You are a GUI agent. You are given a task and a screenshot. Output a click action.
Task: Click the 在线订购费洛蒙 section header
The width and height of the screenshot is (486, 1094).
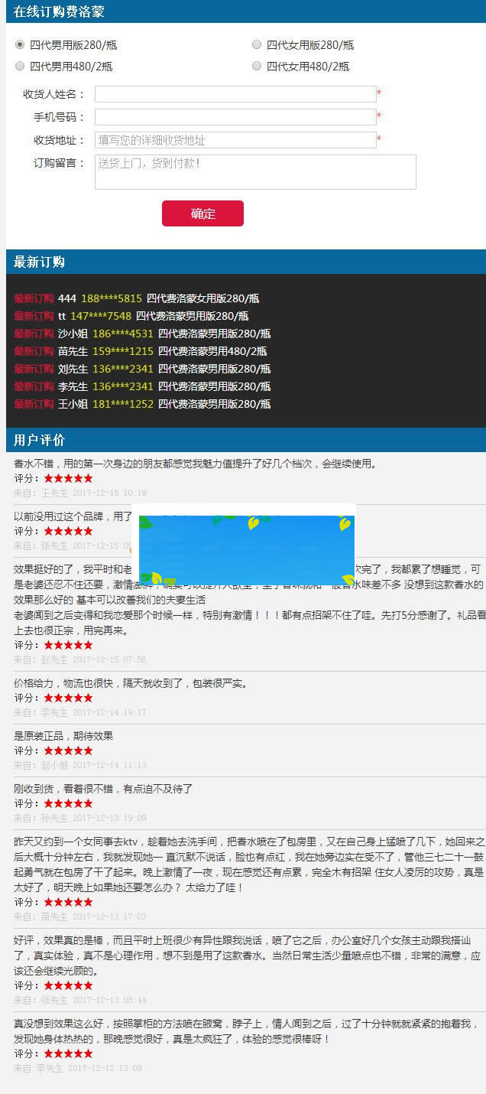[x=60, y=11]
